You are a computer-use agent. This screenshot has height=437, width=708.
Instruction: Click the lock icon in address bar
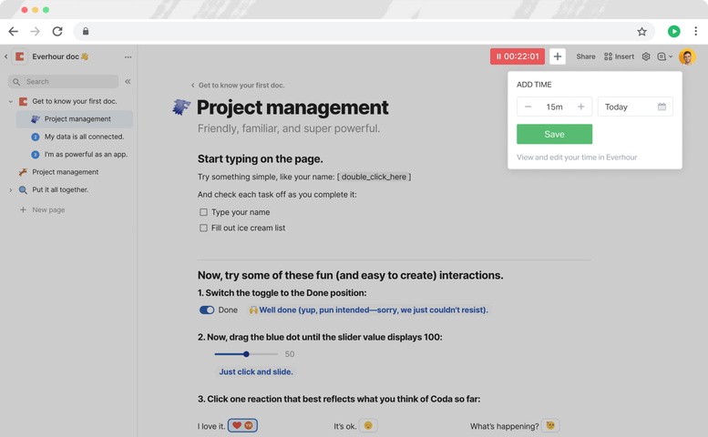tap(86, 31)
